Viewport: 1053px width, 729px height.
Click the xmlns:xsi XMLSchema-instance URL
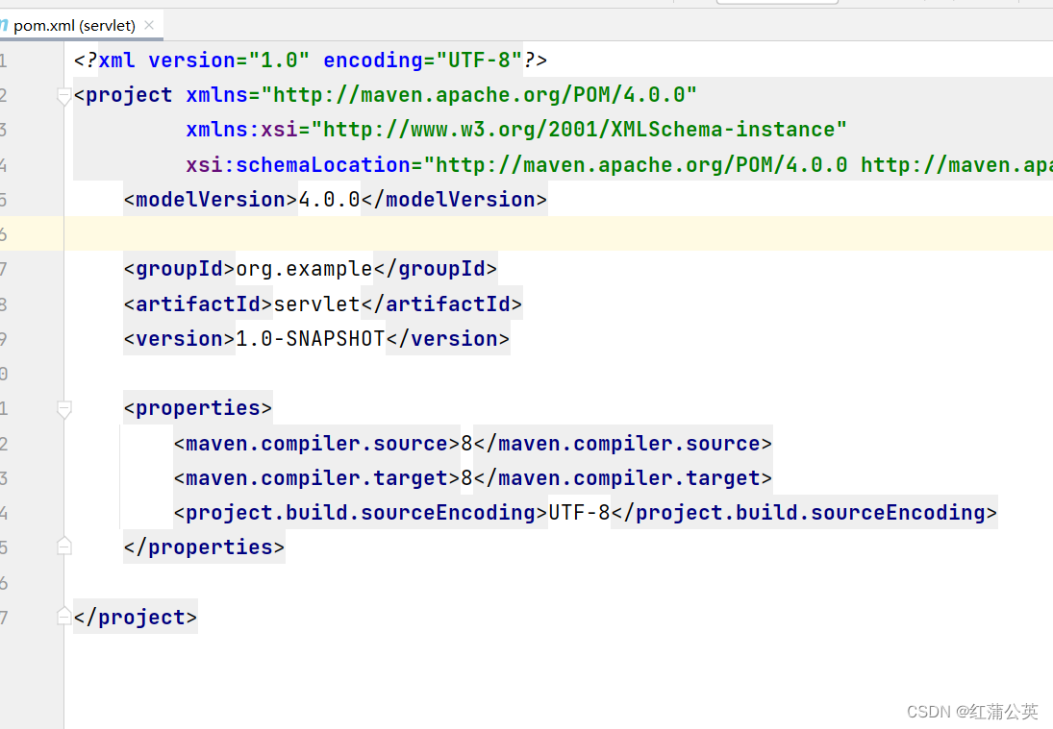click(x=579, y=130)
